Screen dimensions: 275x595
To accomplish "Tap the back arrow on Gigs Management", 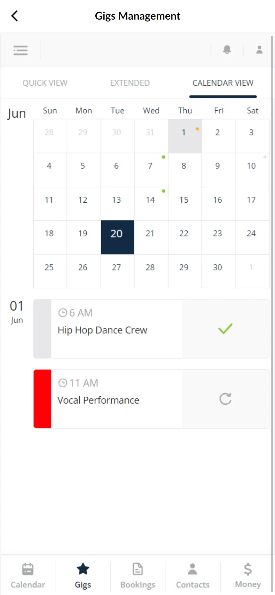I will (x=14, y=16).
